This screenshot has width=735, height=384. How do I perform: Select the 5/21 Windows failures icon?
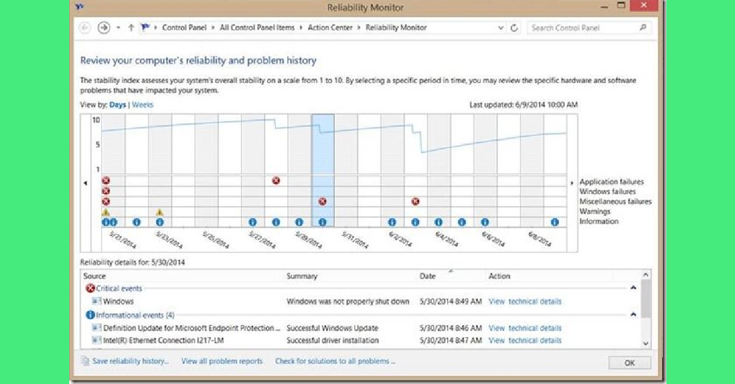click(106, 191)
